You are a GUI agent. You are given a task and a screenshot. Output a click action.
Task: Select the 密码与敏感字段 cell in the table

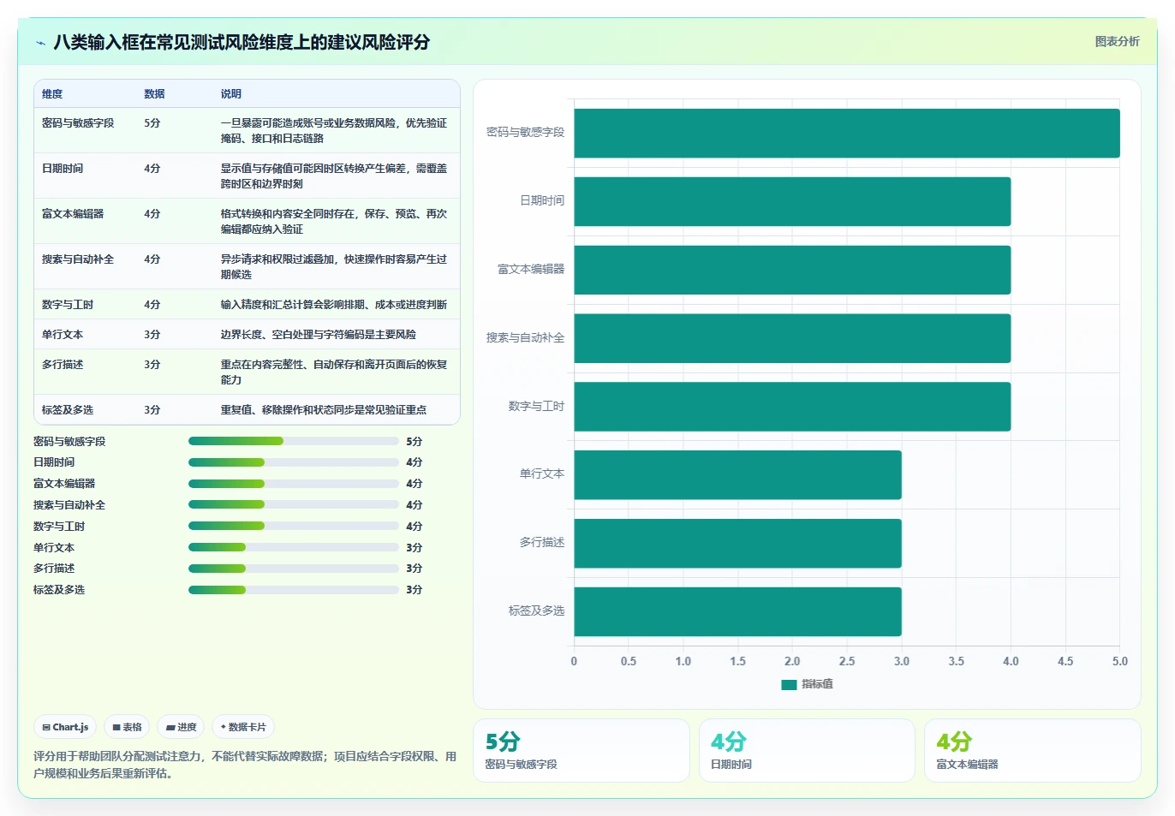coord(78,123)
